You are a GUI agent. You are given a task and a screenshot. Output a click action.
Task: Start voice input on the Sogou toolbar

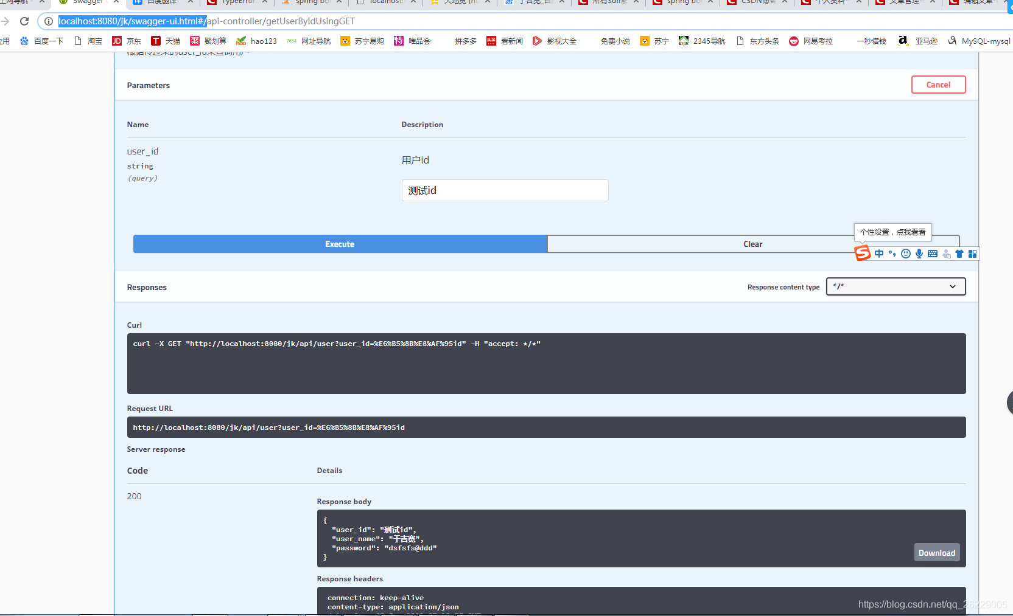click(919, 254)
